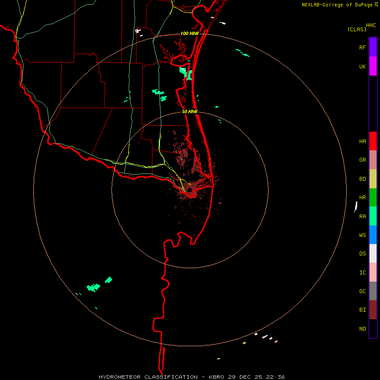Click the large green rain echo near the coast

tap(186, 73)
